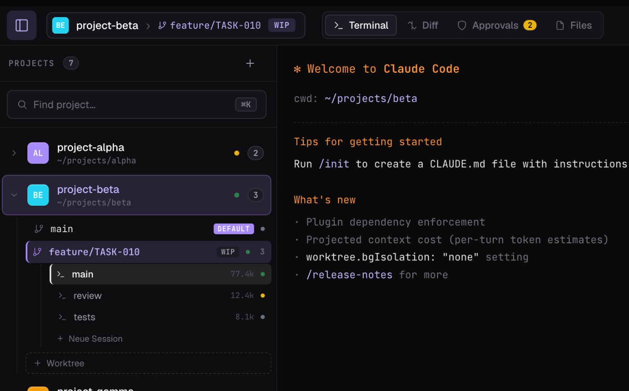Click the terminal icon of the tests session
The height and width of the screenshot is (391, 629).
[62, 317]
